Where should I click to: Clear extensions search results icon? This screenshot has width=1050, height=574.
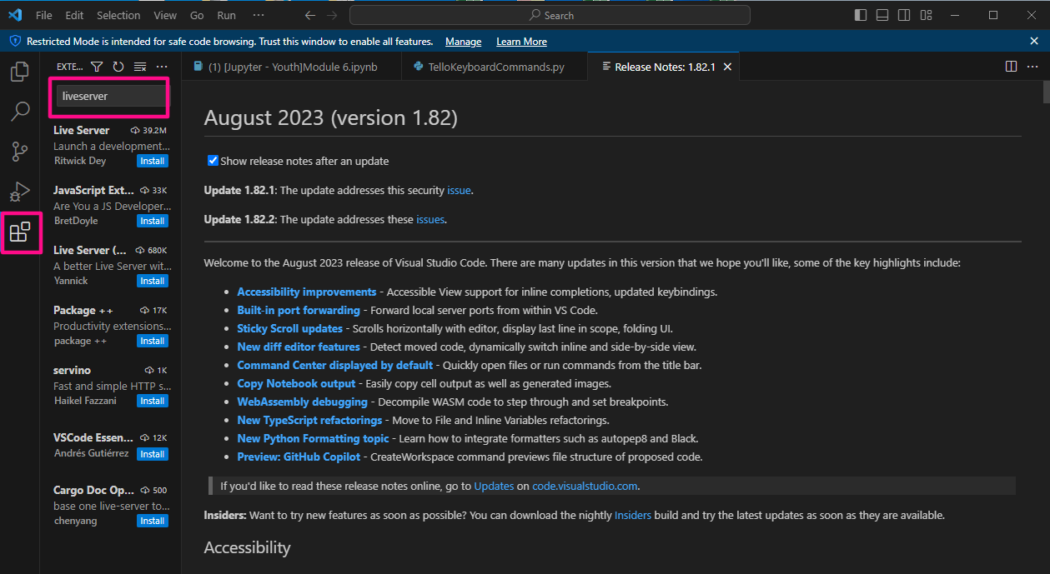click(140, 67)
